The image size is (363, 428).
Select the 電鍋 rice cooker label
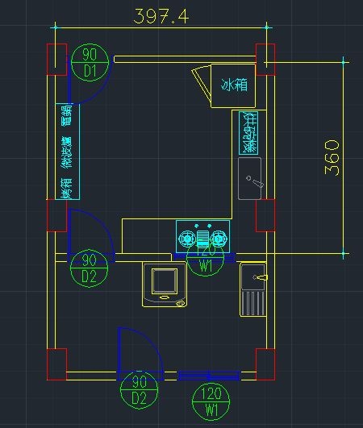[67, 115]
